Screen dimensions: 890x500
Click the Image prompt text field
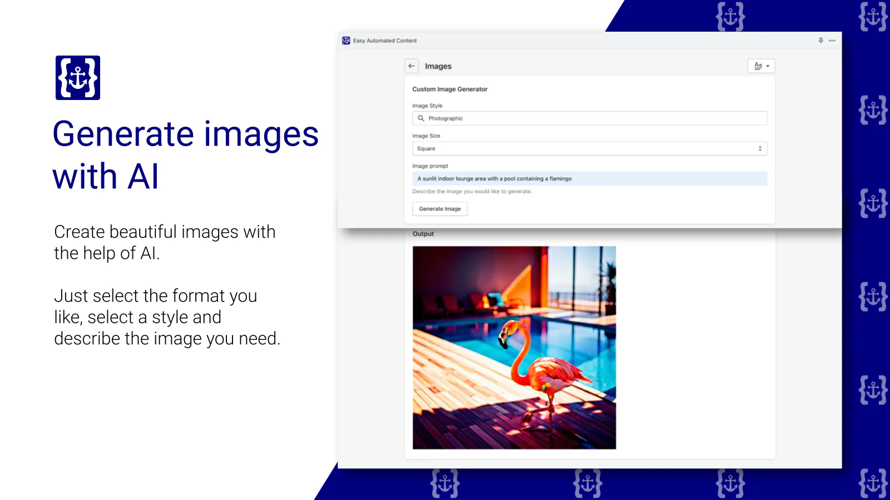point(590,178)
